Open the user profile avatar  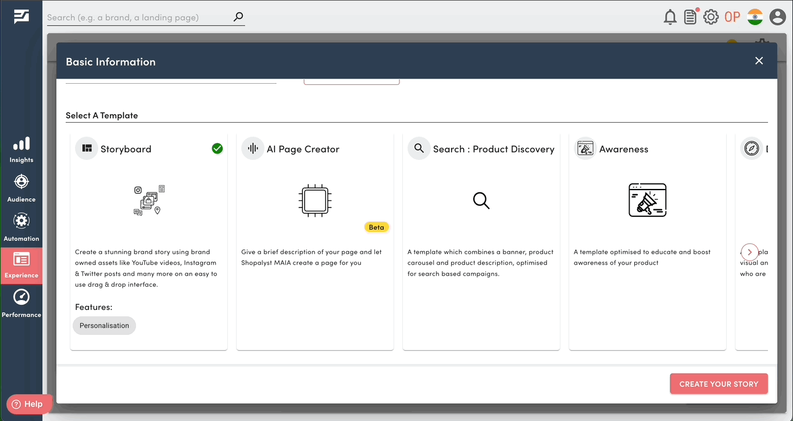click(x=778, y=17)
